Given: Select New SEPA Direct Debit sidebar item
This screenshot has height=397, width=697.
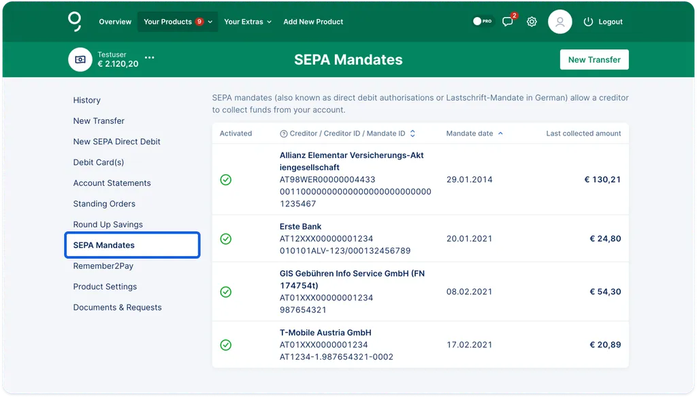Looking at the screenshot, I should pyautogui.click(x=117, y=142).
